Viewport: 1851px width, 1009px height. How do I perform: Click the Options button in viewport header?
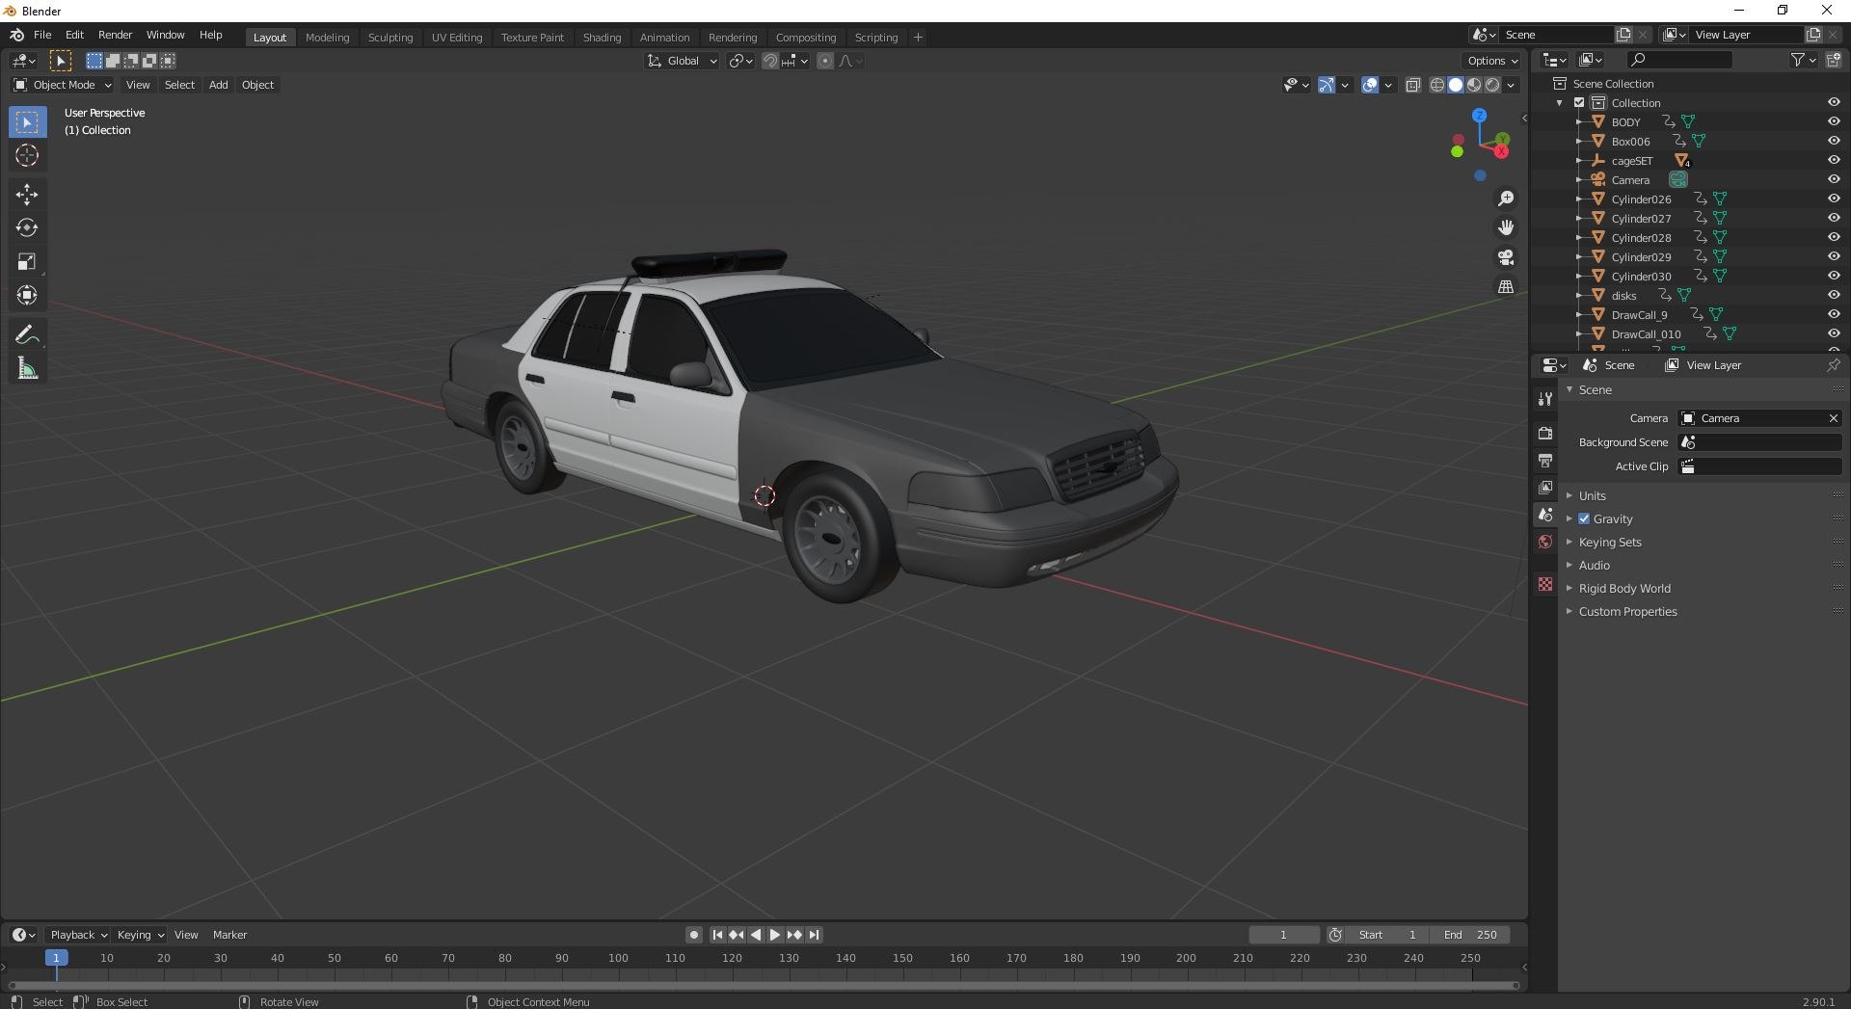[x=1492, y=61]
